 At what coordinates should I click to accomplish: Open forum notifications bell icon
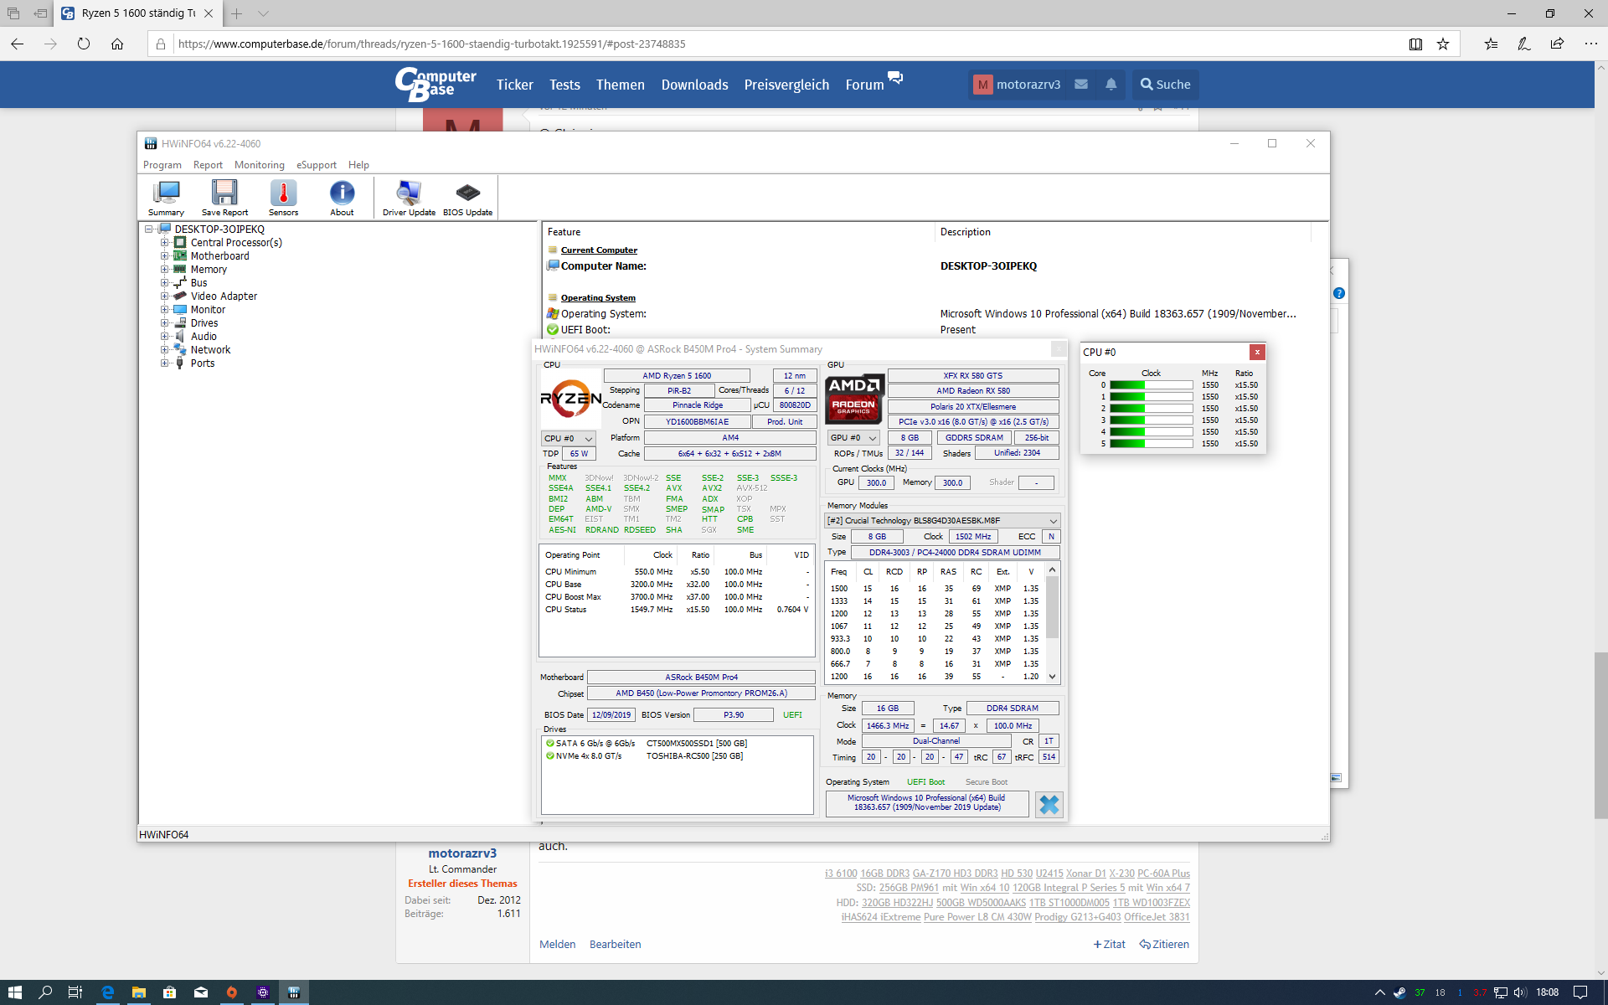click(x=1111, y=85)
